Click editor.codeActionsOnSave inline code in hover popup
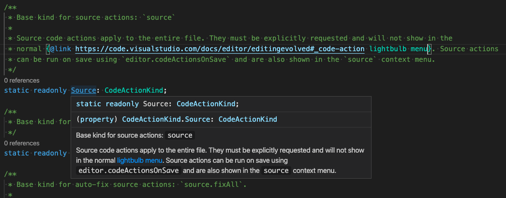506x198 pixels. pos(129,171)
